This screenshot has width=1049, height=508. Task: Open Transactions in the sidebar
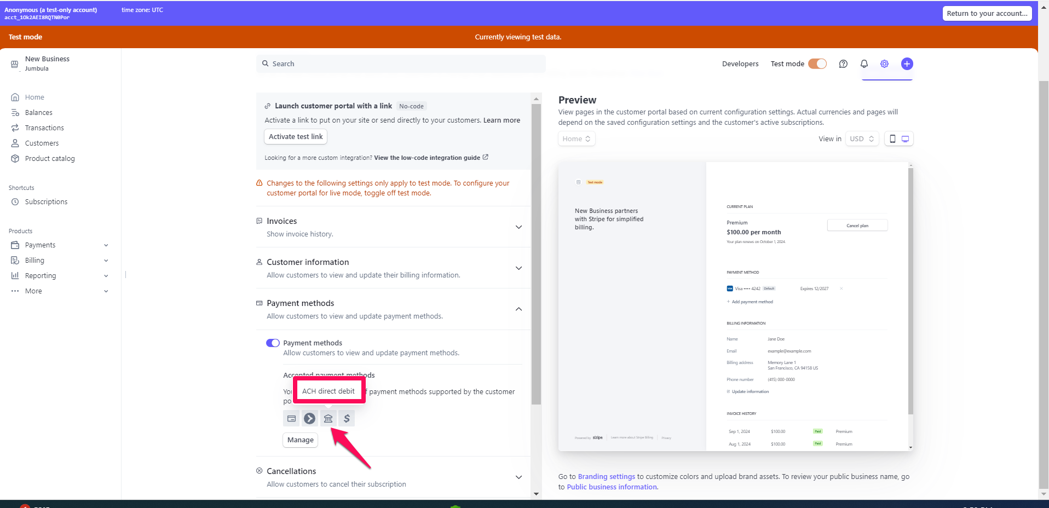point(44,128)
